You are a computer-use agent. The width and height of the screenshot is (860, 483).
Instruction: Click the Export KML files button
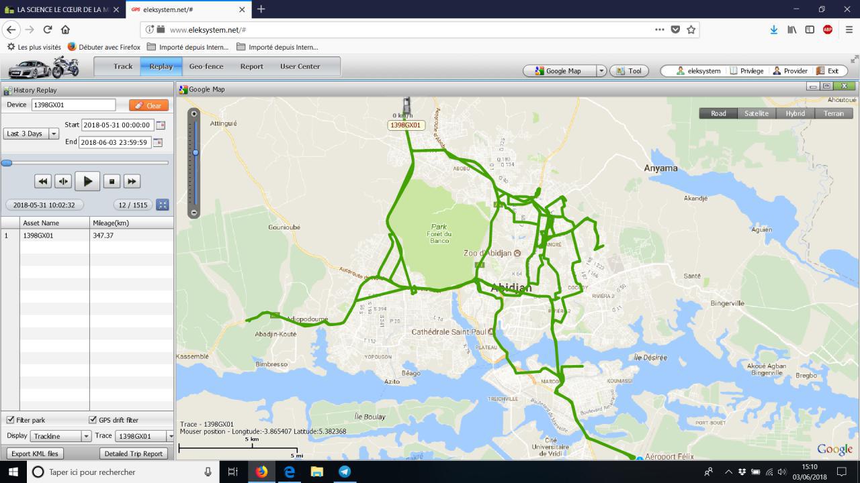pos(35,453)
